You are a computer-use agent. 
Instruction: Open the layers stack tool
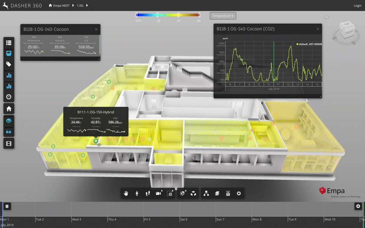(x=217, y=193)
